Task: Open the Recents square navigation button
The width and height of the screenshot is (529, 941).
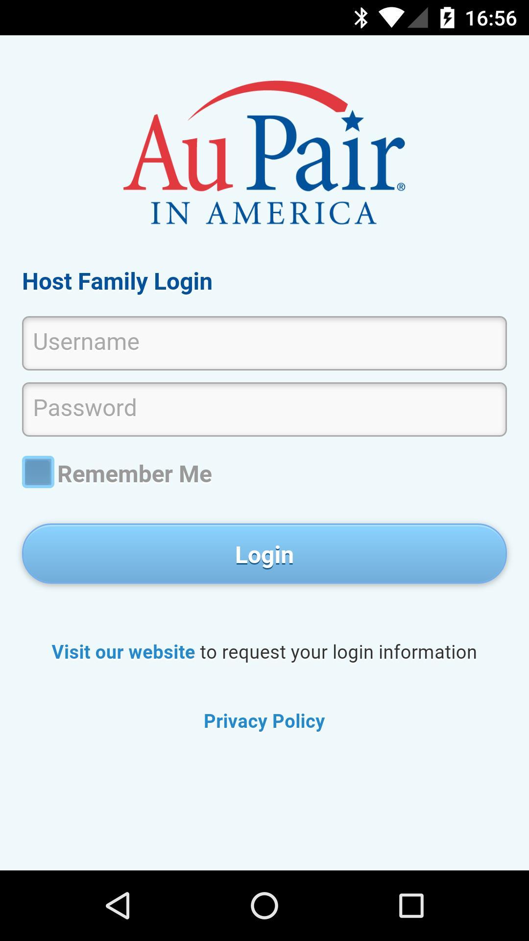Action: tap(411, 905)
